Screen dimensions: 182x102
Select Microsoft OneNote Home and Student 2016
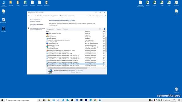[76, 50]
